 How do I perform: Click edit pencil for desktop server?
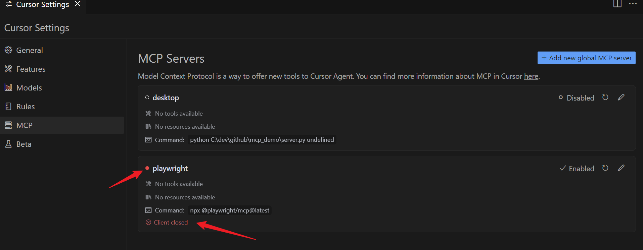(621, 97)
